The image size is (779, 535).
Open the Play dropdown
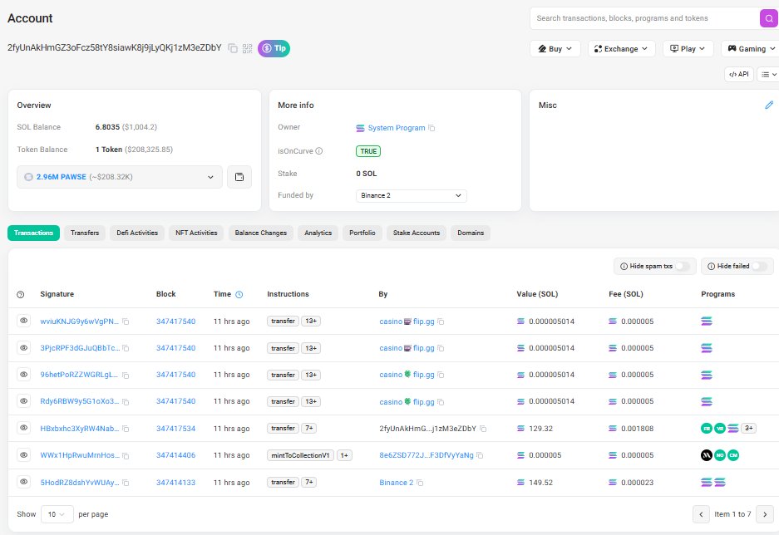click(688, 49)
